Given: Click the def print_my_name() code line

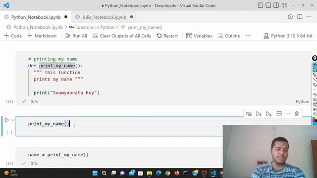Looking at the screenshot, I should coord(55,66).
